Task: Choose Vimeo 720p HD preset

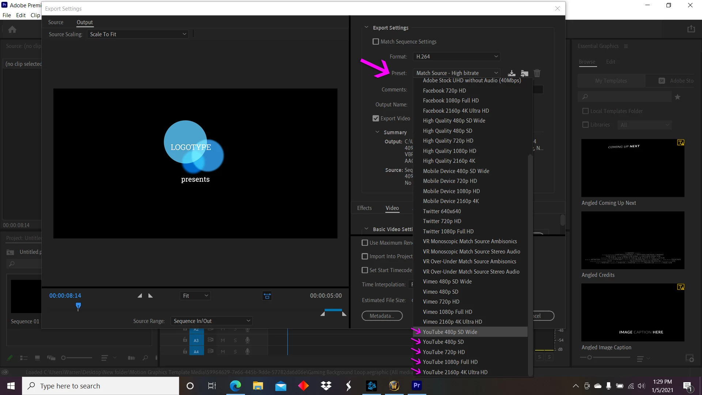Action: click(441, 302)
